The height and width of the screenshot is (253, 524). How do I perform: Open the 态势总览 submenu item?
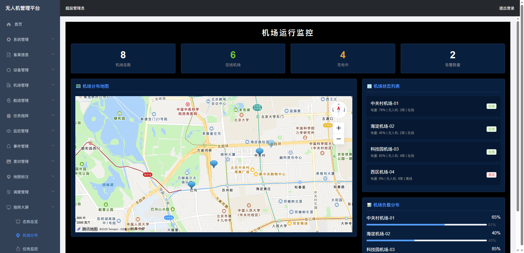click(x=30, y=222)
